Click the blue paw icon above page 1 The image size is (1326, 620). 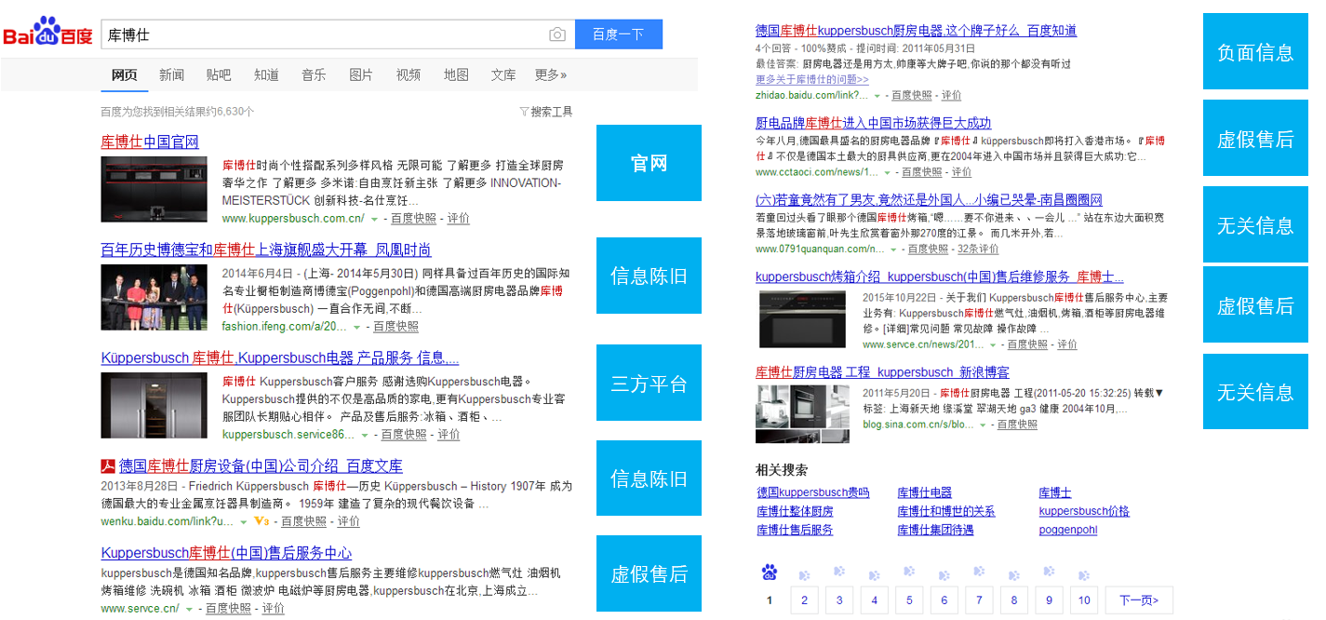point(769,572)
